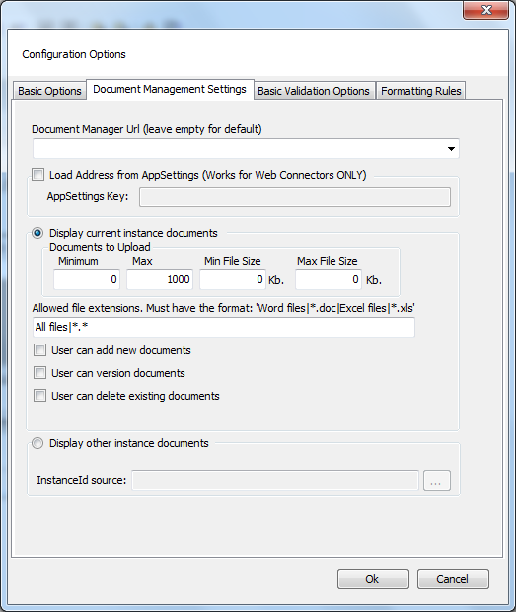Check User can add new documents
This screenshot has width=516, height=612.
39,350
